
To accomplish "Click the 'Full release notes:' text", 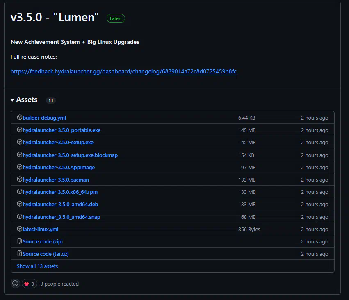I will point(34,57).
